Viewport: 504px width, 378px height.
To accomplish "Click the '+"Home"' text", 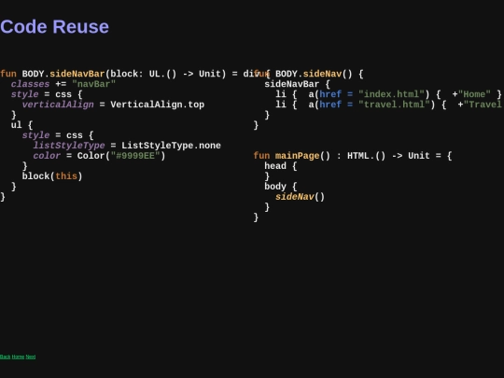I will tap(471, 94).
